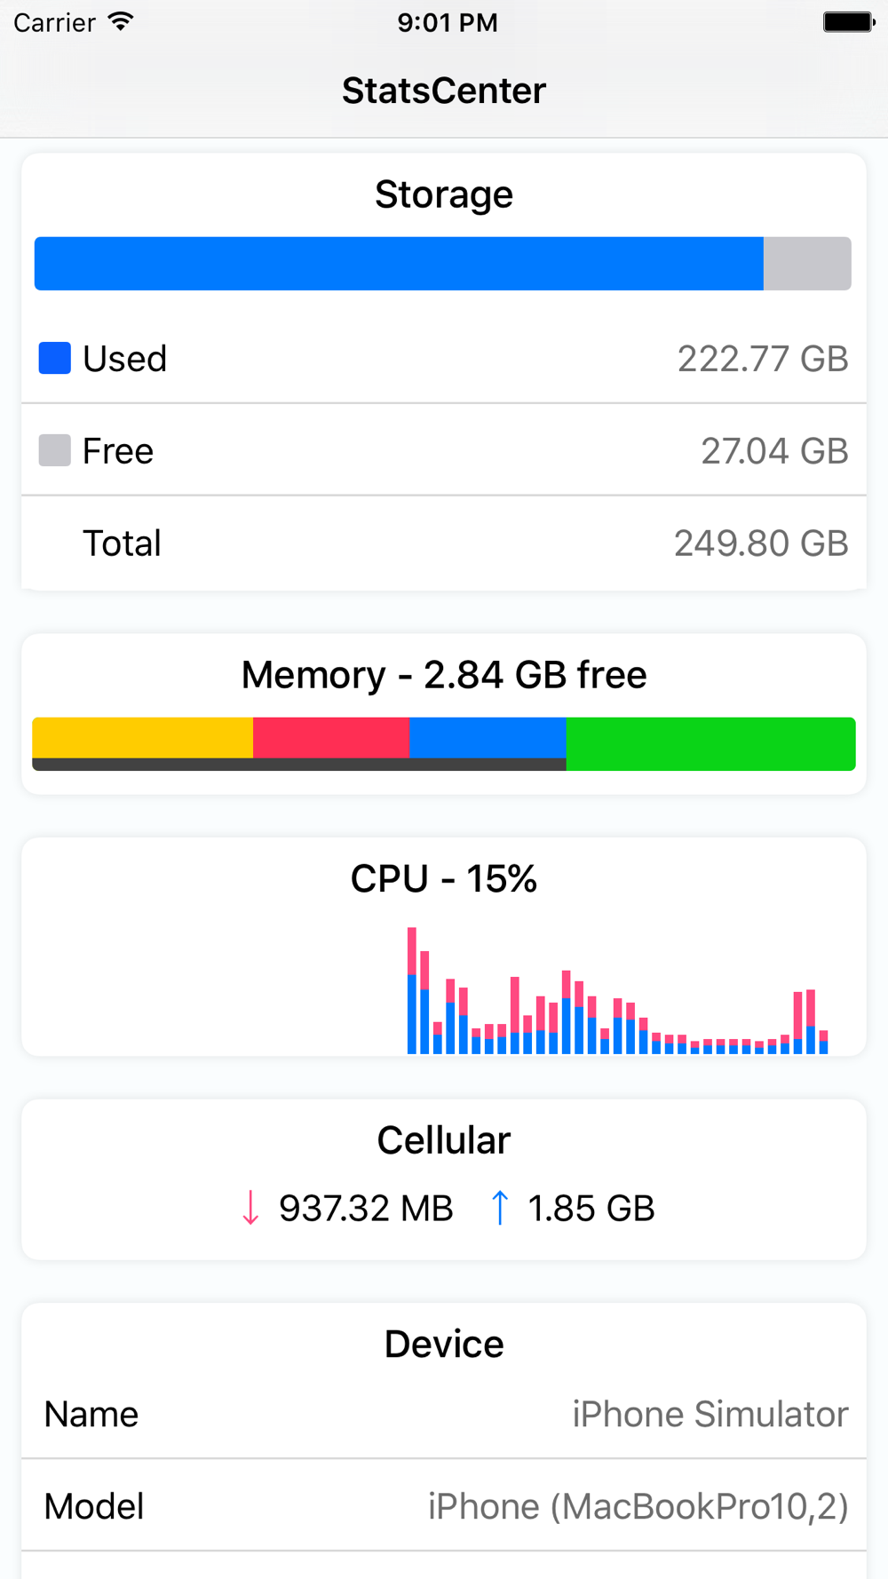
Task: Tap the red memory bar segment
Action: 331,738
